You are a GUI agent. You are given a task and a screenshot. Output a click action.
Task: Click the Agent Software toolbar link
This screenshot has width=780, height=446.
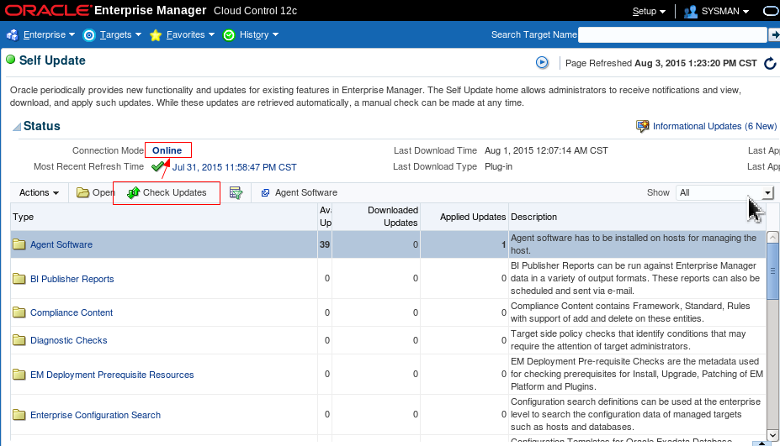[x=300, y=192]
